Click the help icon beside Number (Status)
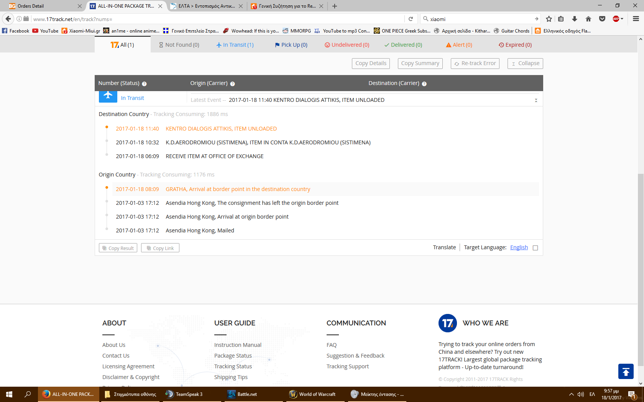Viewport: 644px width, 402px height. pos(144,84)
